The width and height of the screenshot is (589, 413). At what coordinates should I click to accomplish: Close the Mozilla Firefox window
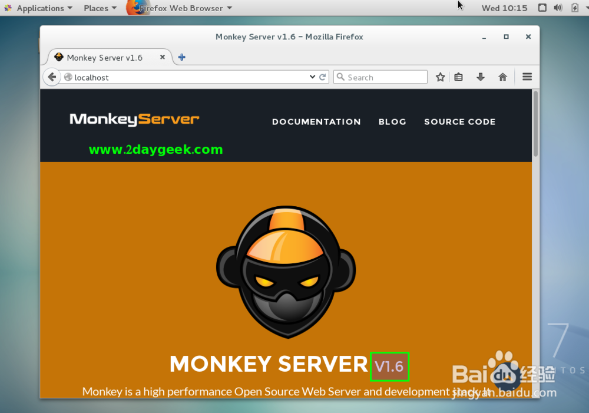pos(528,37)
